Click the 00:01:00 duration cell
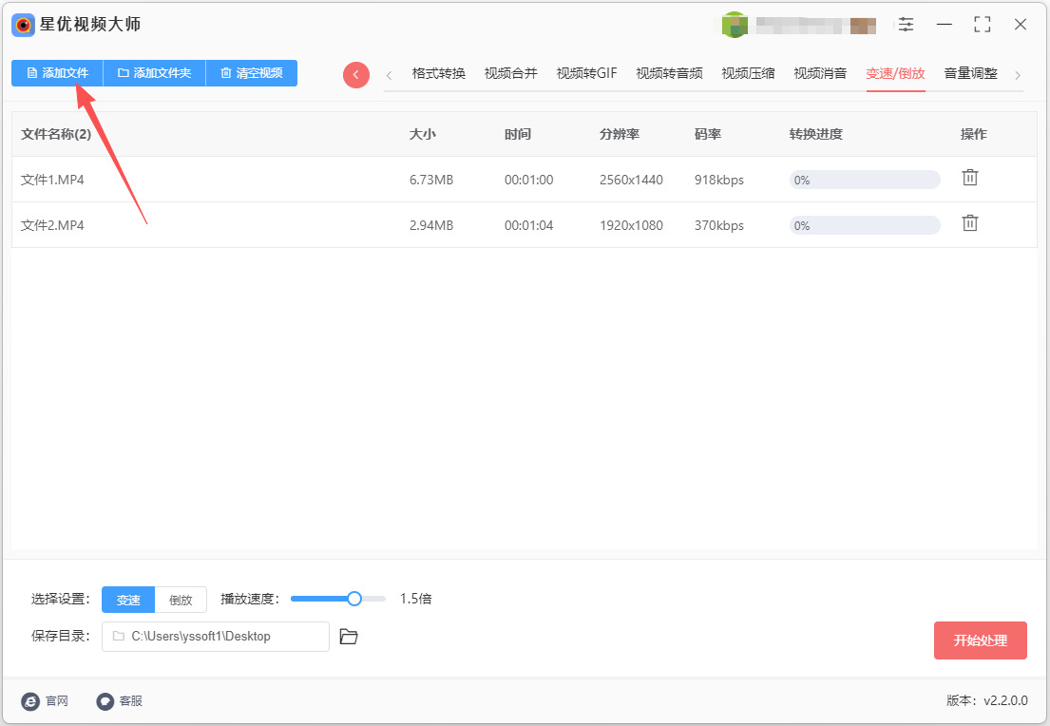This screenshot has width=1050, height=726. (x=529, y=180)
